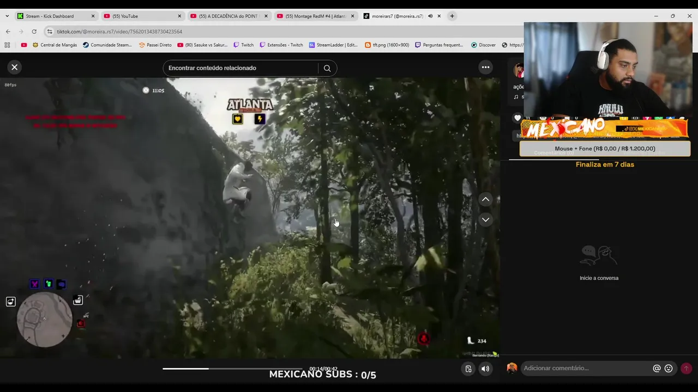Image resolution: width=698 pixels, height=392 pixels.
Task: Open '(90) Sasuke vs Sakur...' bookmark
Action: pyautogui.click(x=202, y=45)
